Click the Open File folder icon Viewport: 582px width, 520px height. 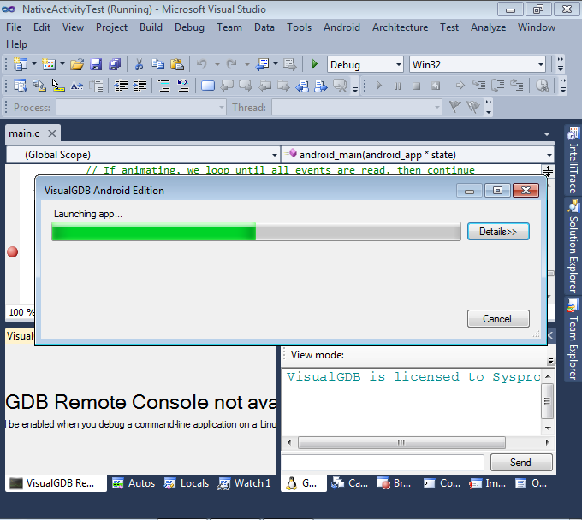[x=77, y=64]
